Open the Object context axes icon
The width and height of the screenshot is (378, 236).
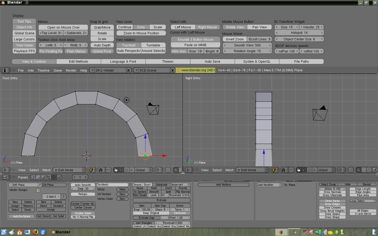[x=49, y=177]
